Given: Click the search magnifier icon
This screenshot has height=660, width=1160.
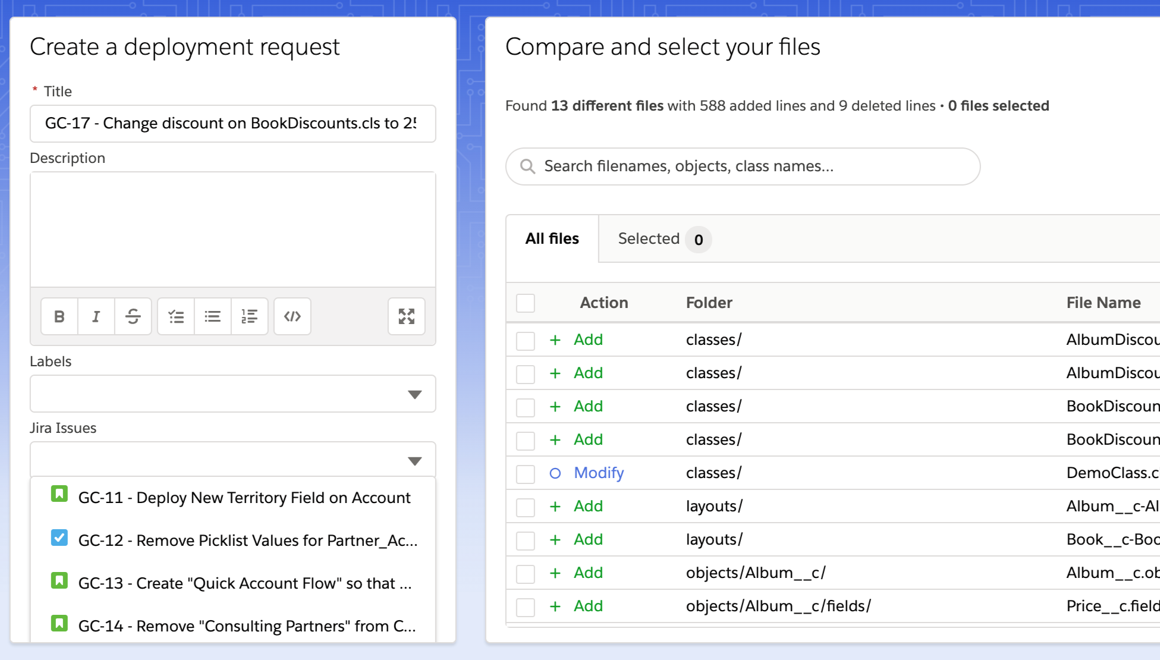Looking at the screenshot, I should (x=529, y=166).
